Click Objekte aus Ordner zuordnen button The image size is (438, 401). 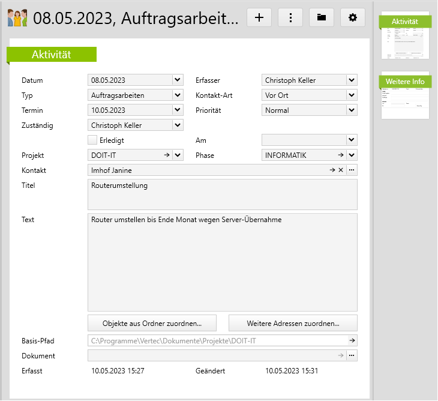point(152,323)
